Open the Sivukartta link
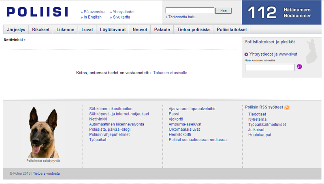 [x=122, y=17]
